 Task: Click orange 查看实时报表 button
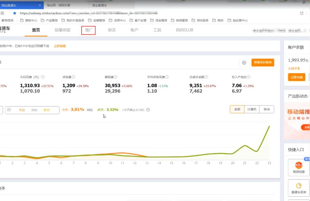(x=263, y=63)
